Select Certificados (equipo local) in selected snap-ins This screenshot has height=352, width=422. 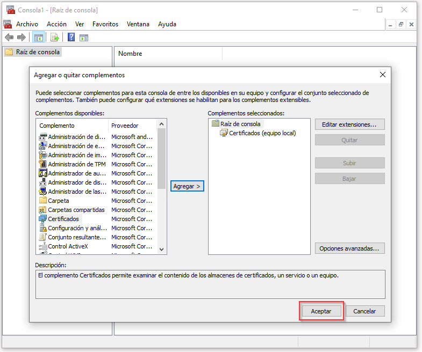tap(262, 133)
